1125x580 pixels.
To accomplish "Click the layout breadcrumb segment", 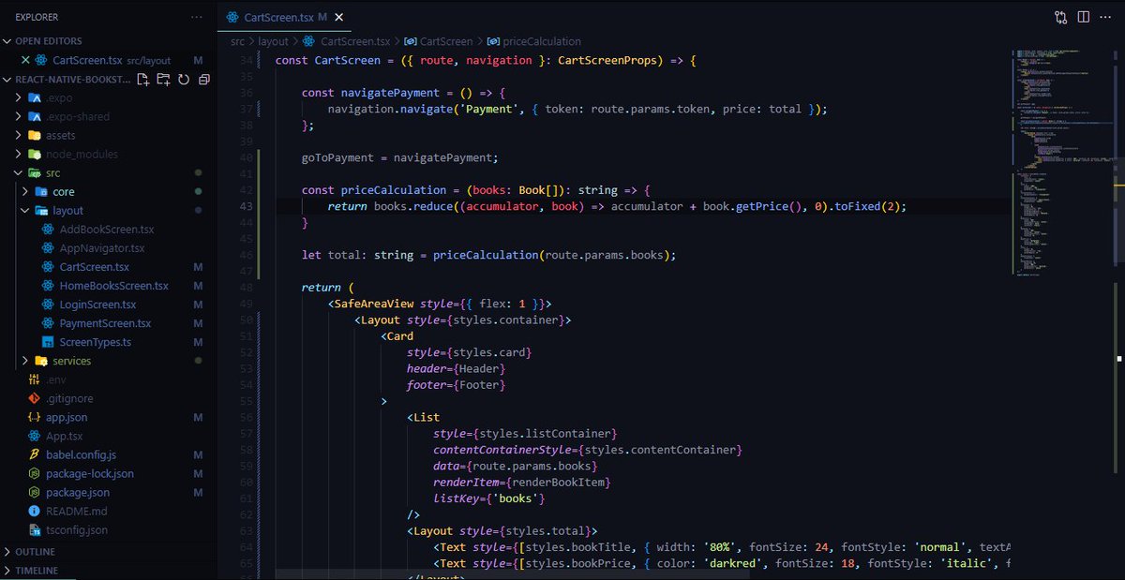I will click(x=274, y=41).
